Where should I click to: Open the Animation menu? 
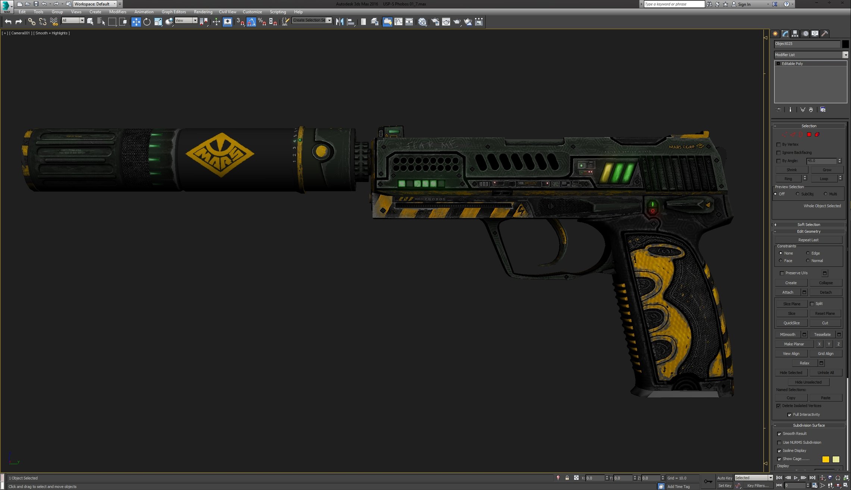pos(144,12)
